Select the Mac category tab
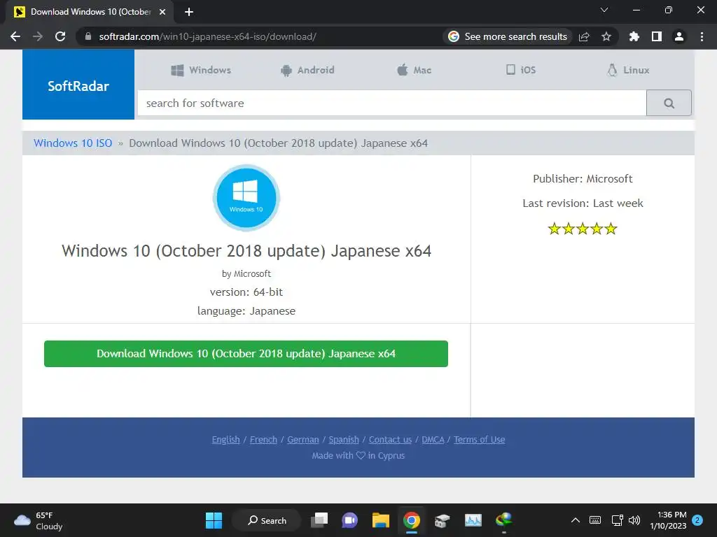 (415, 70)
